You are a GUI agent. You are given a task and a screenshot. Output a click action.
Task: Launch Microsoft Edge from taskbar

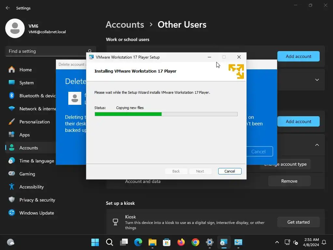138,242
